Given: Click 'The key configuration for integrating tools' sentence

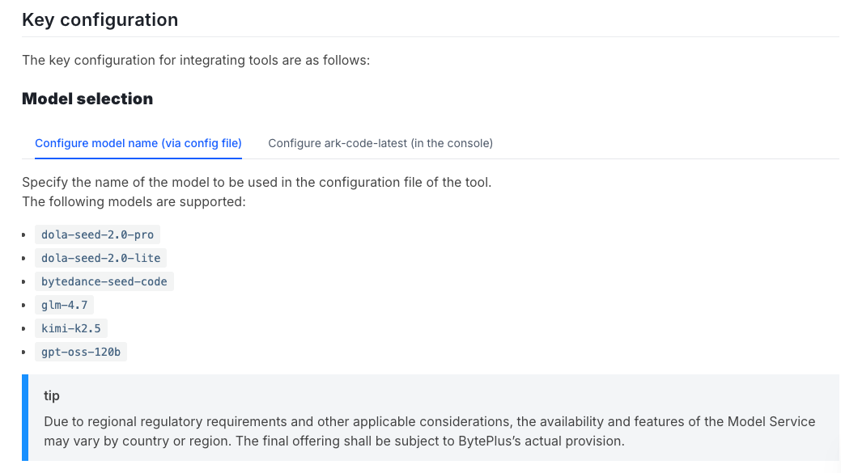Looking at the screenshot, I should click(x=196, y=60).
